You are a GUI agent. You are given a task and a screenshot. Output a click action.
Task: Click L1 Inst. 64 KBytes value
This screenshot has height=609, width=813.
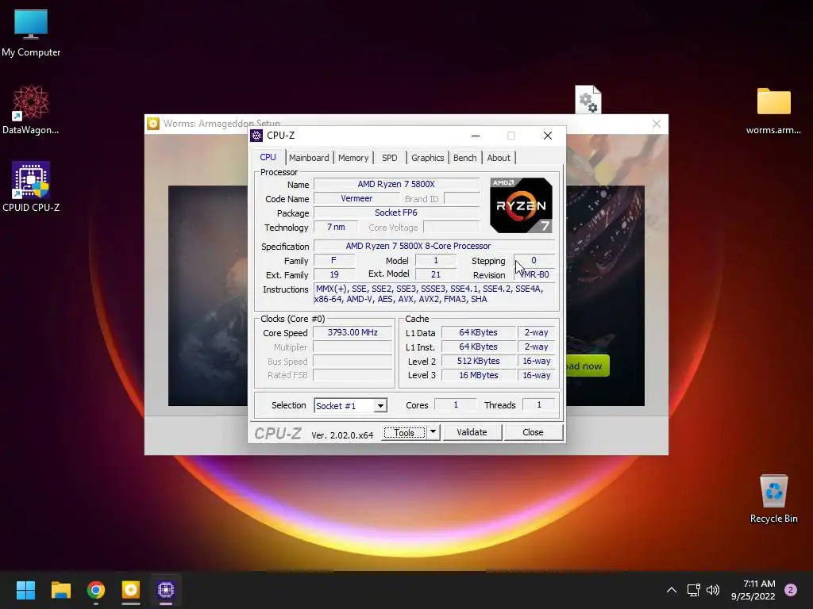point(479,347)
